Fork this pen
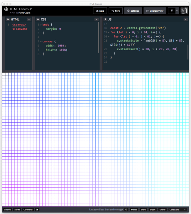Viewport: 191px width, 214px height. (x=116, y=10)
